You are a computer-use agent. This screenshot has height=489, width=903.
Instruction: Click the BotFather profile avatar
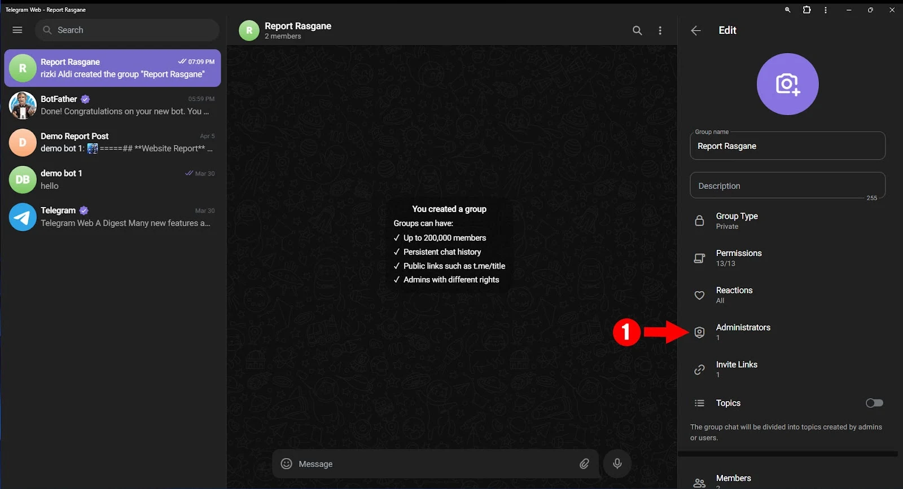(23, 105)
